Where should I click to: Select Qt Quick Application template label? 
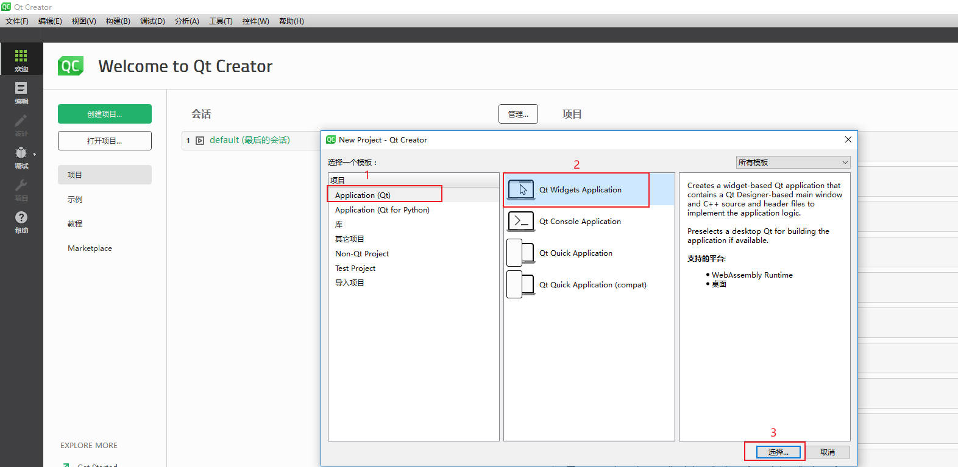click(576, 253)
